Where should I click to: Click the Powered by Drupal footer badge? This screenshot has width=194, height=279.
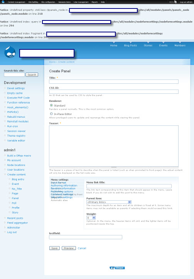(x=117, y=268)
